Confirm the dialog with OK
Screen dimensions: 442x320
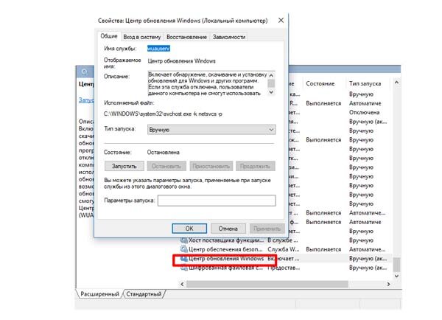tap(189, 229)
